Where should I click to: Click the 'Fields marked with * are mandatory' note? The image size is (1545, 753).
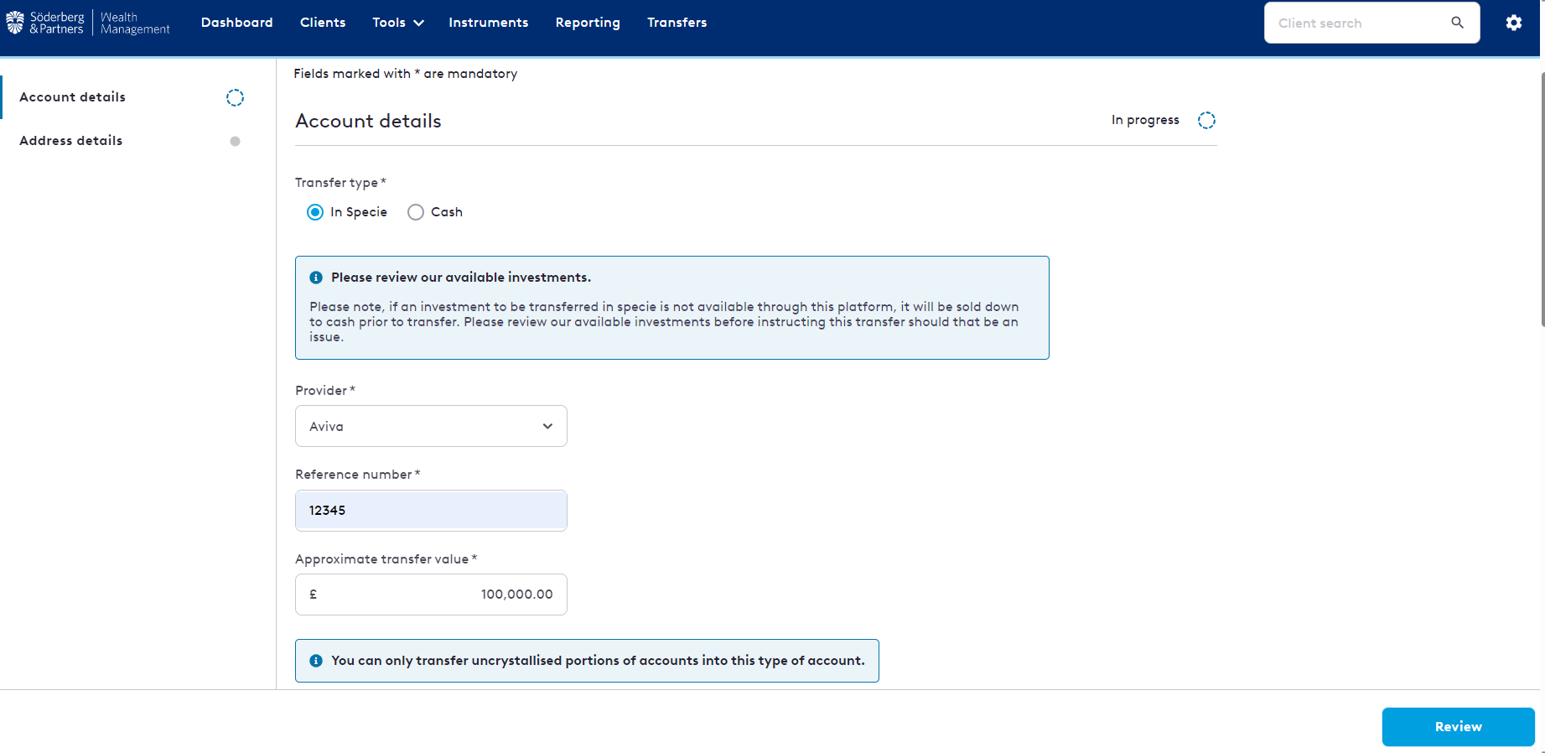tap(406, 74)
